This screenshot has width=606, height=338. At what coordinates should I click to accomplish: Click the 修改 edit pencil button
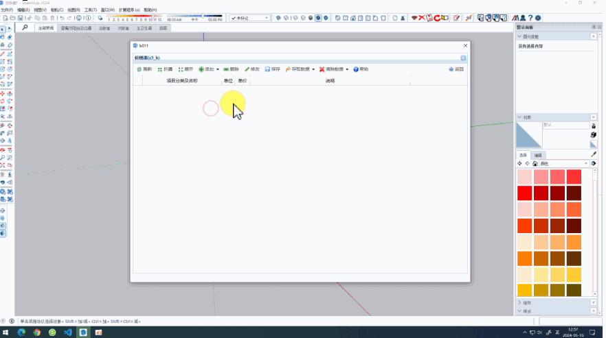click(251, 69)
